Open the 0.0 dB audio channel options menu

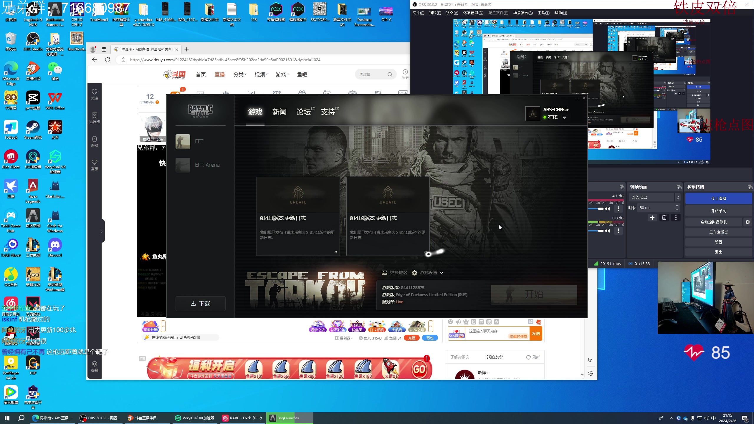[x=619, y=231]
